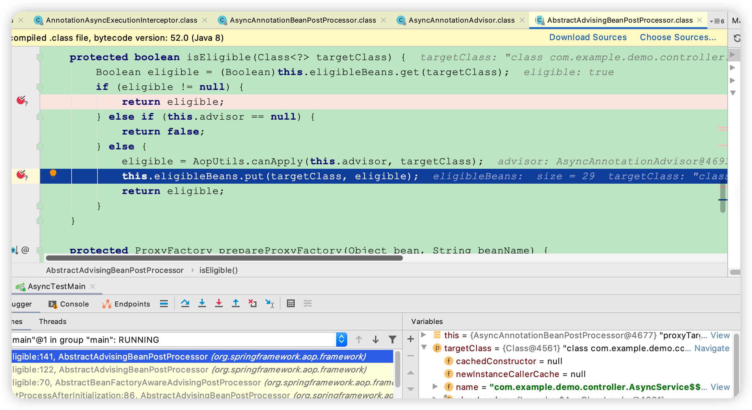Screen dimensions: 752x410
Task: Click the Choose Sources... link
Action: pyautogui.click(x=678, y=38)
